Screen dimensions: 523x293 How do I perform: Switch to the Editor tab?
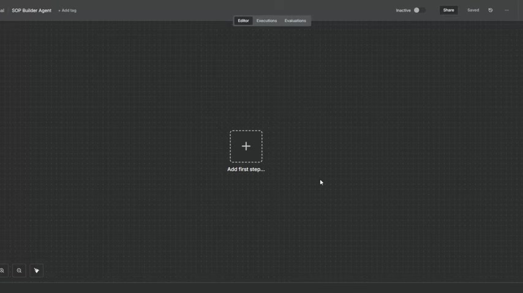tap(243, 21)
